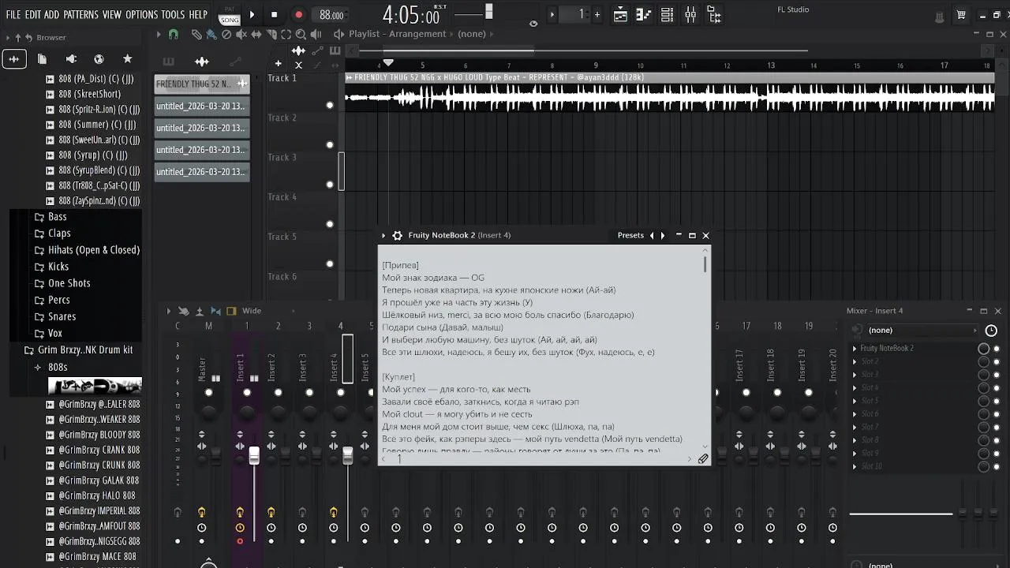Arm the Record button
1010x568 pixels.
[298, 14]
